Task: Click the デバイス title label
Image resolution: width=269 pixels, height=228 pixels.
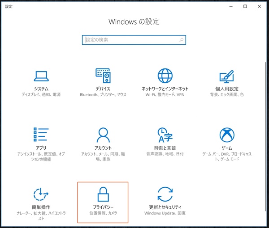Action: click(x=103, y=89)
